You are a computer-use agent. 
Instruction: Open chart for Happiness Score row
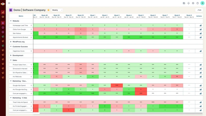tap(201, 51)
